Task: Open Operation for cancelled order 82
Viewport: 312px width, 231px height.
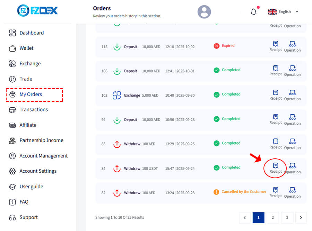Action: (292, 192)
